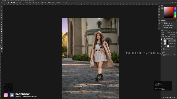This screenshot has width=177, height=99.
Task: Click the Share icon at the top right
Action: coord(176,2)
